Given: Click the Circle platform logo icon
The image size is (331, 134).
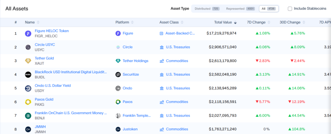Looking at the screenshot, I should 118,47.
